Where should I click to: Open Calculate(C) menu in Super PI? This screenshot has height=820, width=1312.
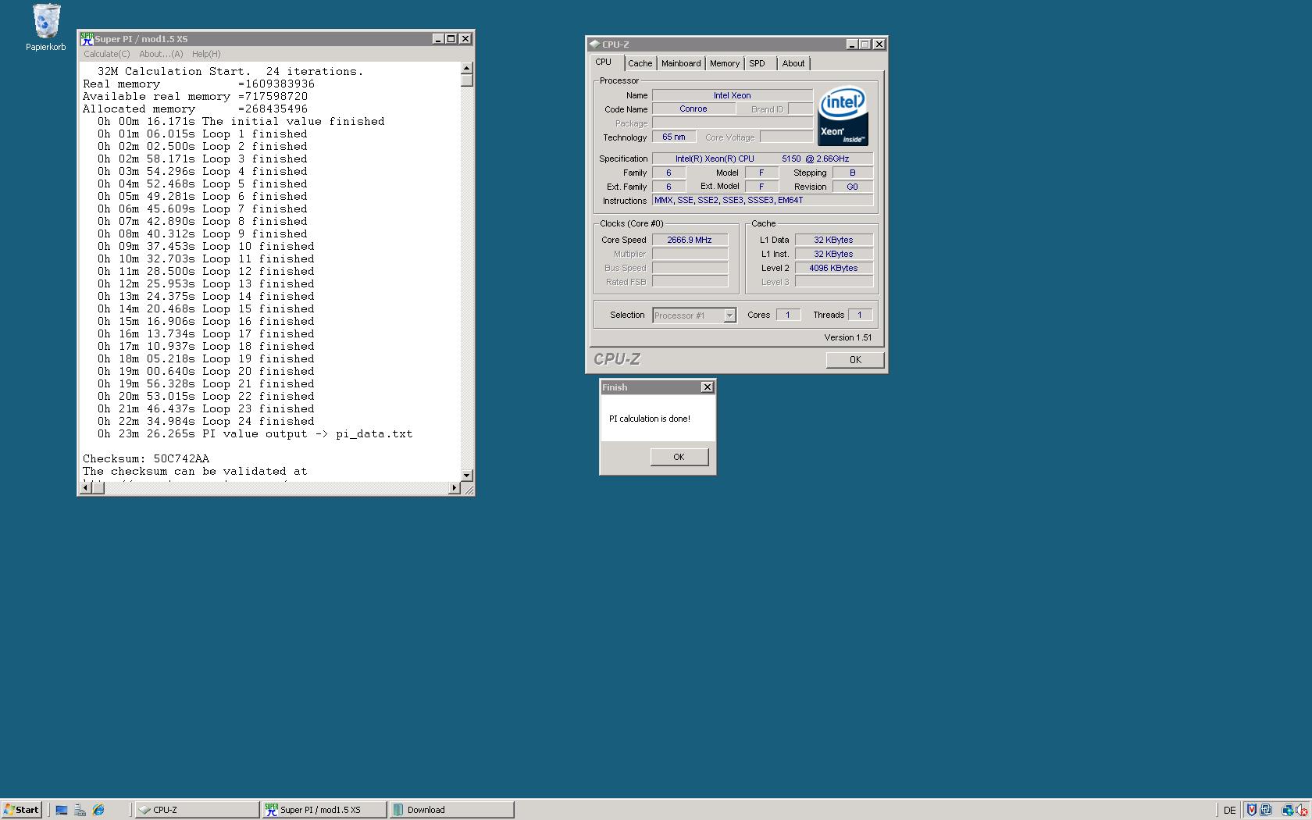(107, 54)
